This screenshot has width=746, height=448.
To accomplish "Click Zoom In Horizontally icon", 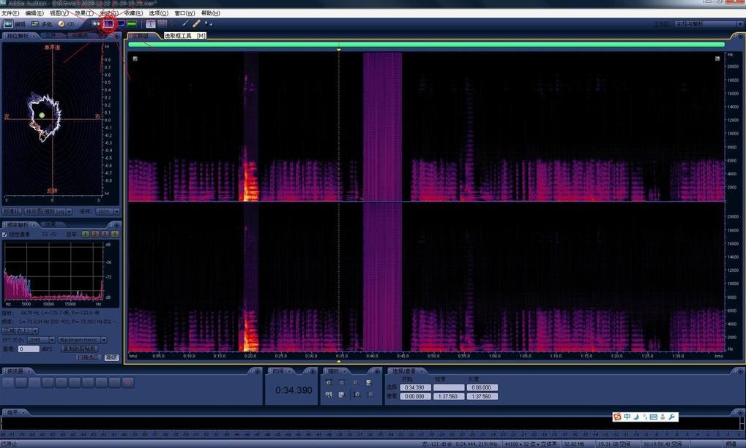I will click(x=329, y=382).
